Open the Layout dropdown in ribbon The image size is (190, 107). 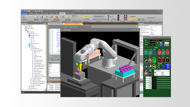click(27, 16)
